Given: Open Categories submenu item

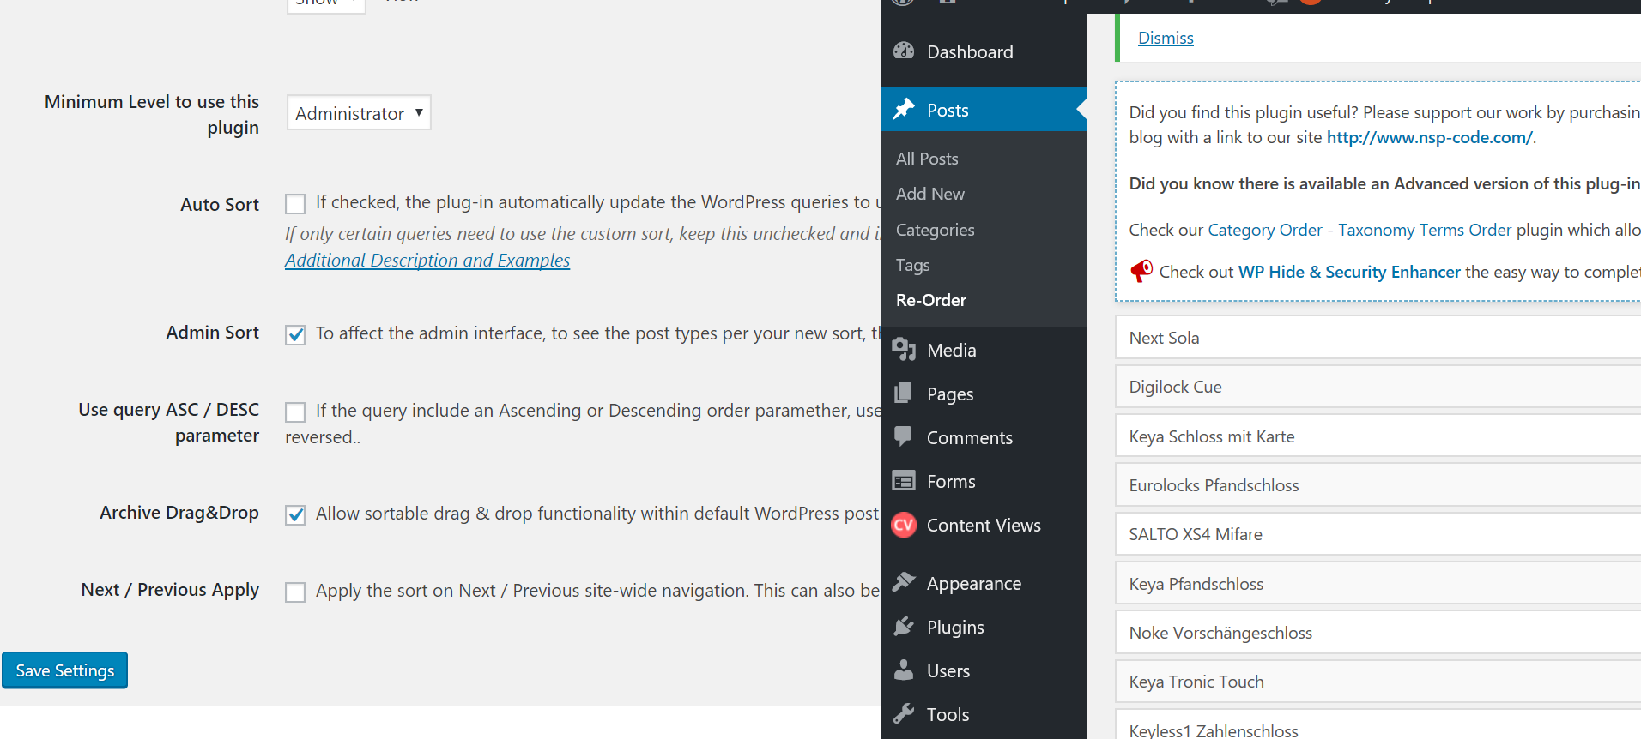Looking at the screenshot, I should tap(935, 230).
